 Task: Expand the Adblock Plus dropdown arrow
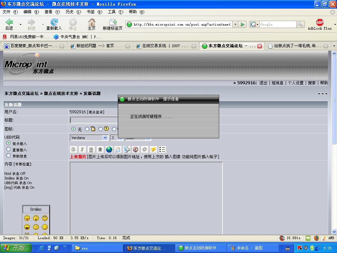click(x=335, y=24)
